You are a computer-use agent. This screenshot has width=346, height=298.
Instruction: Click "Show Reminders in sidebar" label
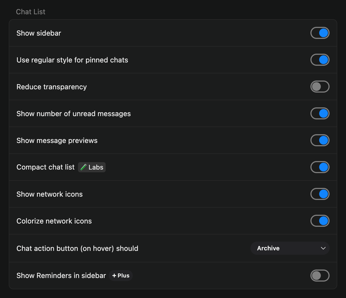(x=61, y=276)
